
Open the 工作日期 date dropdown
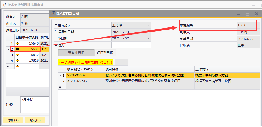[149, 38]
